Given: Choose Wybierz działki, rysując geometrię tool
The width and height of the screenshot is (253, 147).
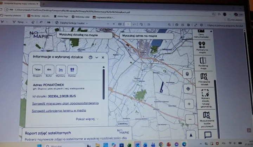Looking at the screenshot, I should pos(206,98).
